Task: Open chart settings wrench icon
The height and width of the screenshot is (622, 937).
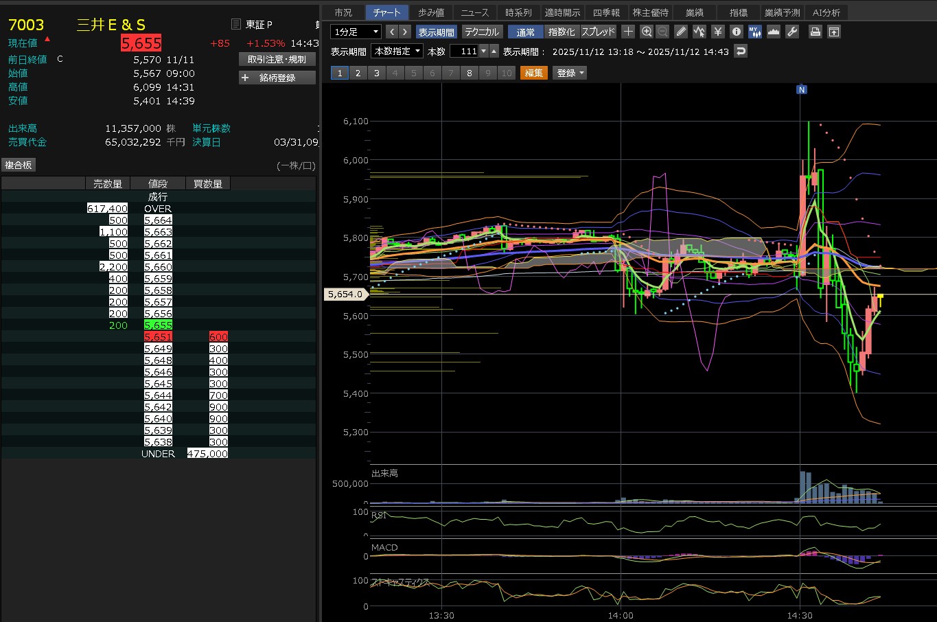Action: point(792,32)
